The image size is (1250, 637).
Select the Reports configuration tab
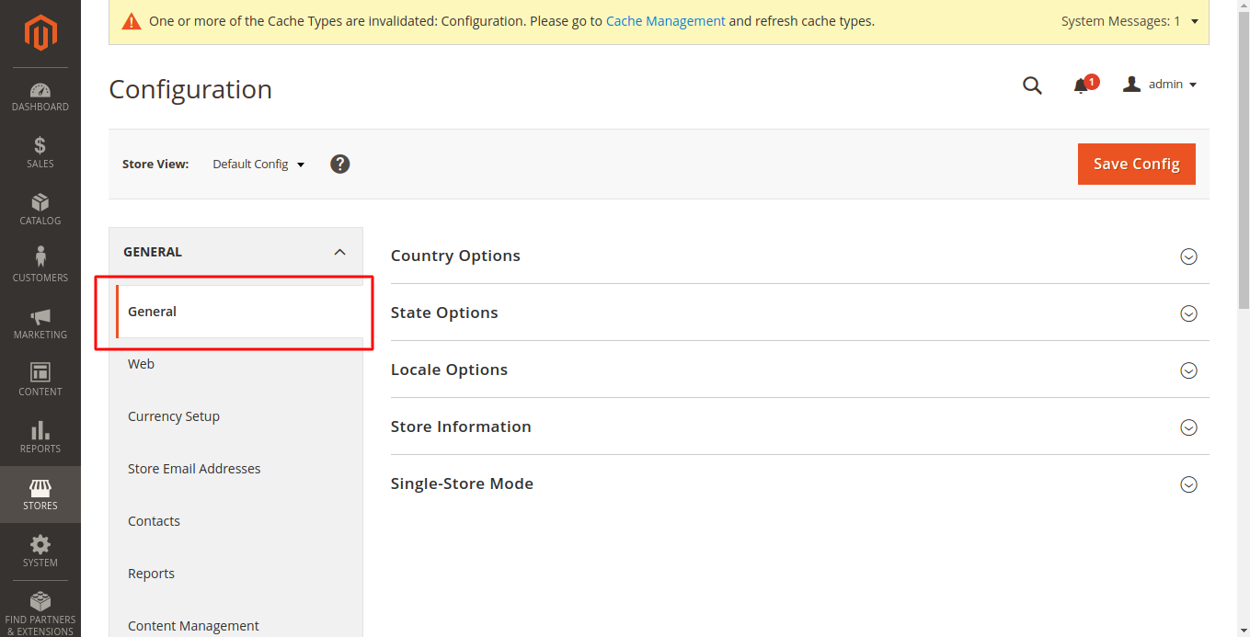coord(235,574)
